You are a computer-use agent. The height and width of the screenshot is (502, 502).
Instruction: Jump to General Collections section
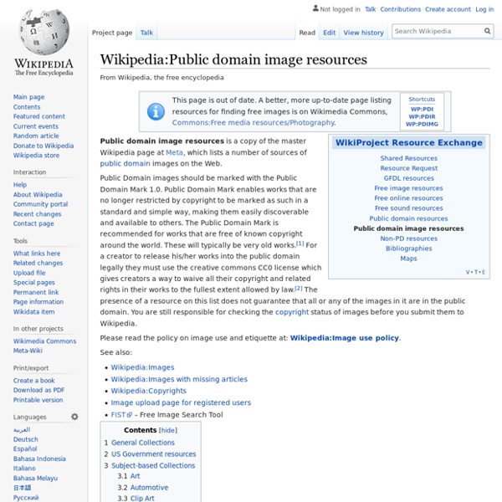(x=143, y=443)
